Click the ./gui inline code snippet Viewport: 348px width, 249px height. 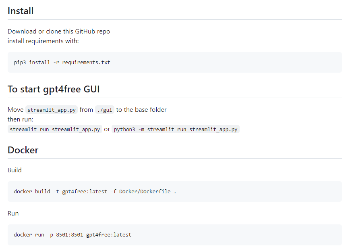(x=105, y=110)
